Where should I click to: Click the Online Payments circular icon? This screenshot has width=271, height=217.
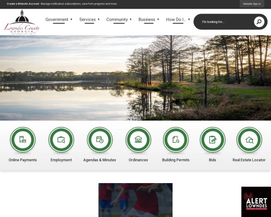23,140
